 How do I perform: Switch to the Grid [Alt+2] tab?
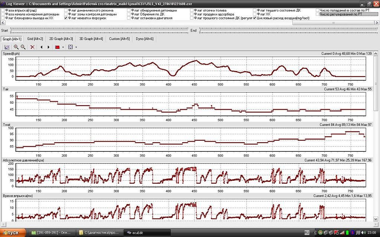click(35, 39)
